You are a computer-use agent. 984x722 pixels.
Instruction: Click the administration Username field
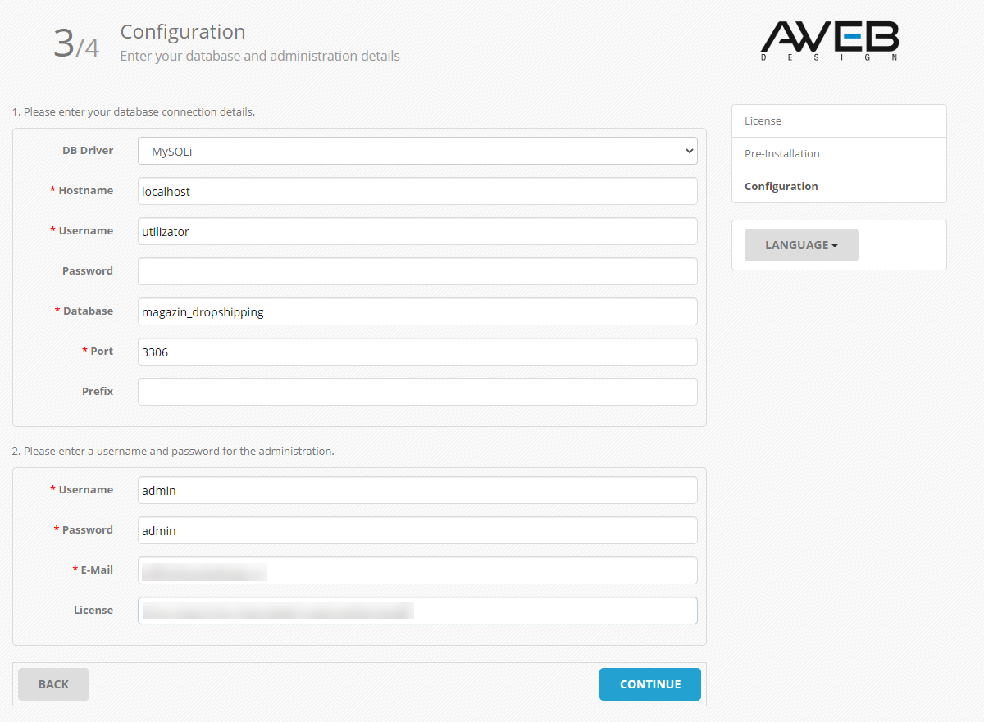click(417, 490)
